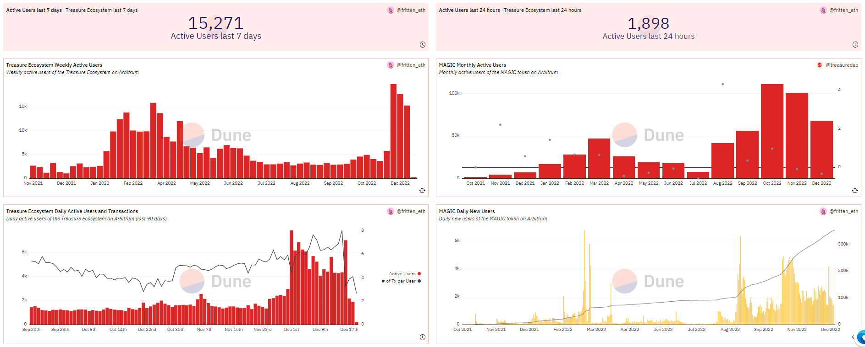Select the Dec 2022 bar in MAGIC Monthly chart
865x347 pixels.
[821, 149]
